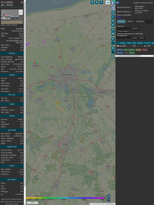Click the sidebar width toggle arrows
The image size is (154, 205).
pyautogui.click(x=117, y=3)
